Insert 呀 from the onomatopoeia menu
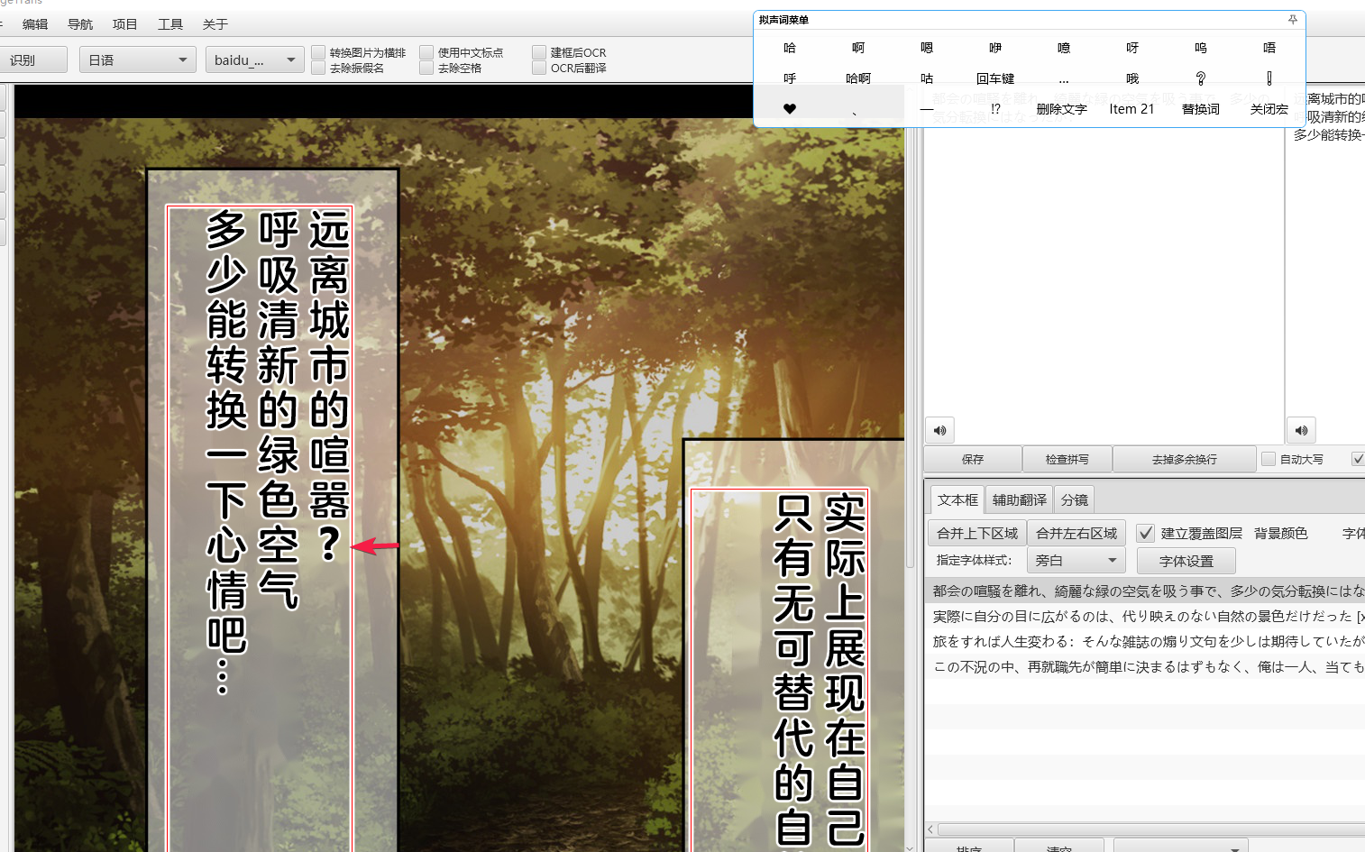The width and height of the screenshot is (1365, 852). coord(1132,48)
